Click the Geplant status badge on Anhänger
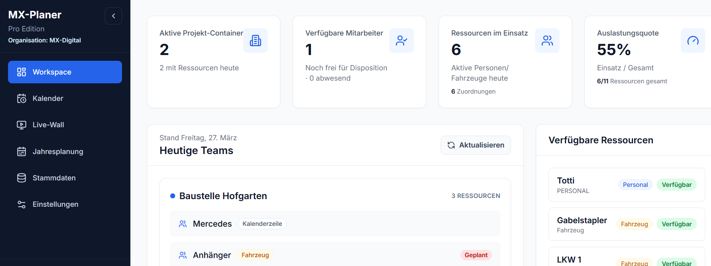The image size is (711, 266). pyautogui.click(x=476, y=255)
